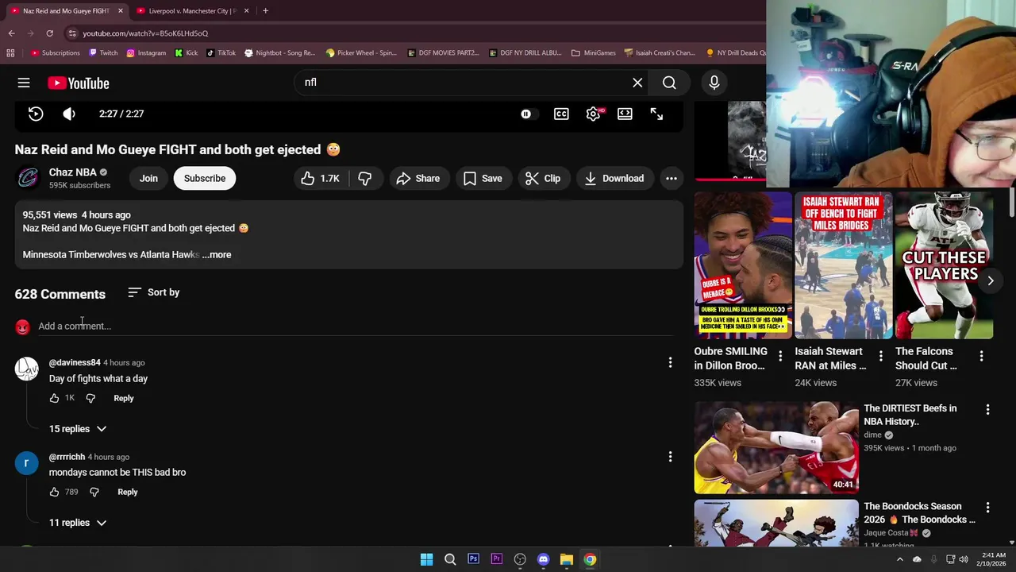Open the Subscriptions bookmark
The width and height of the screenshot is (1016, 572).
coord(56,53)
